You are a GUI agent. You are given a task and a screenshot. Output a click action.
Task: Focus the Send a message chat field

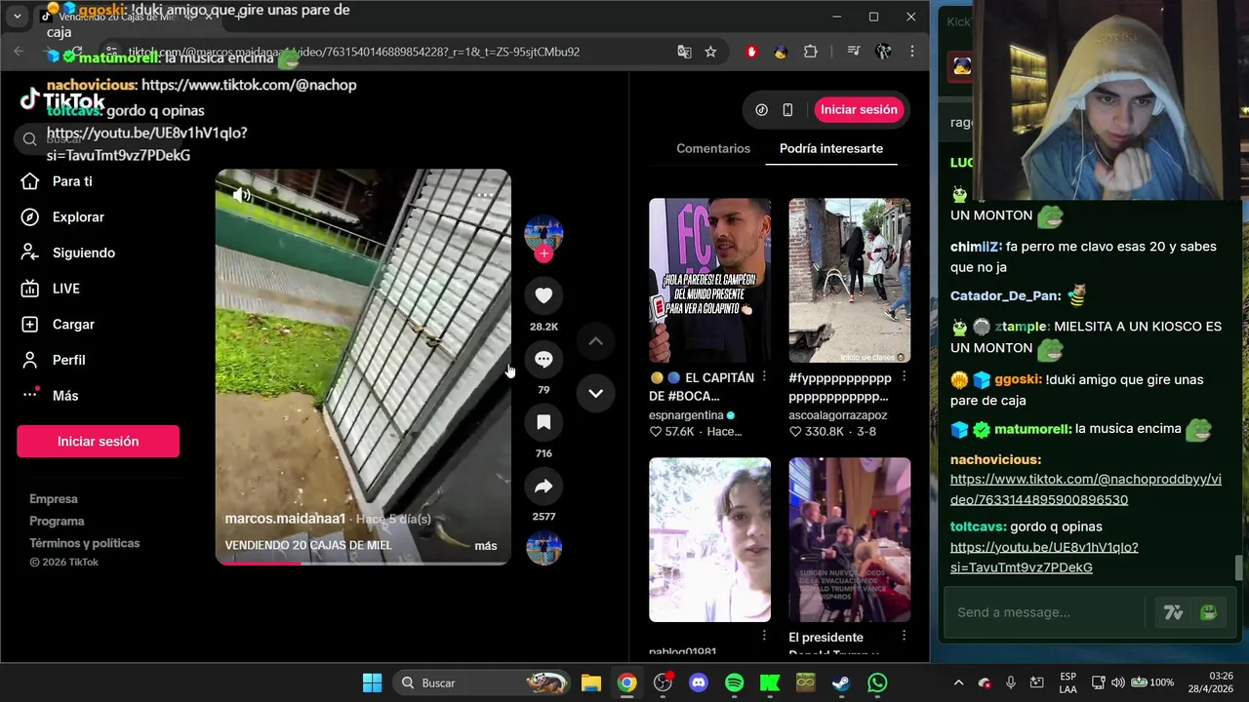1044,612
